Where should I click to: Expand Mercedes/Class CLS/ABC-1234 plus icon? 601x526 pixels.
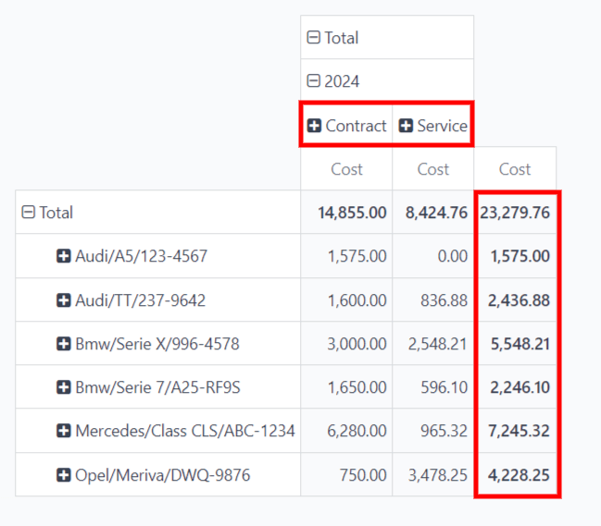pyautogui.click(x=64, y=431)
